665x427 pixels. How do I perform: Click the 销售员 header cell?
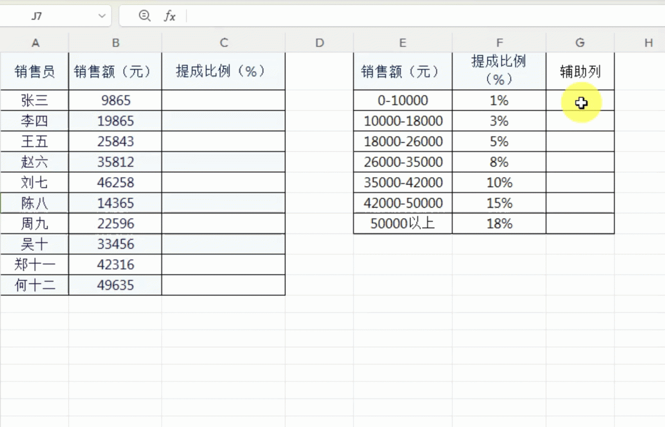pyautogui.click(x=35, y=71)
